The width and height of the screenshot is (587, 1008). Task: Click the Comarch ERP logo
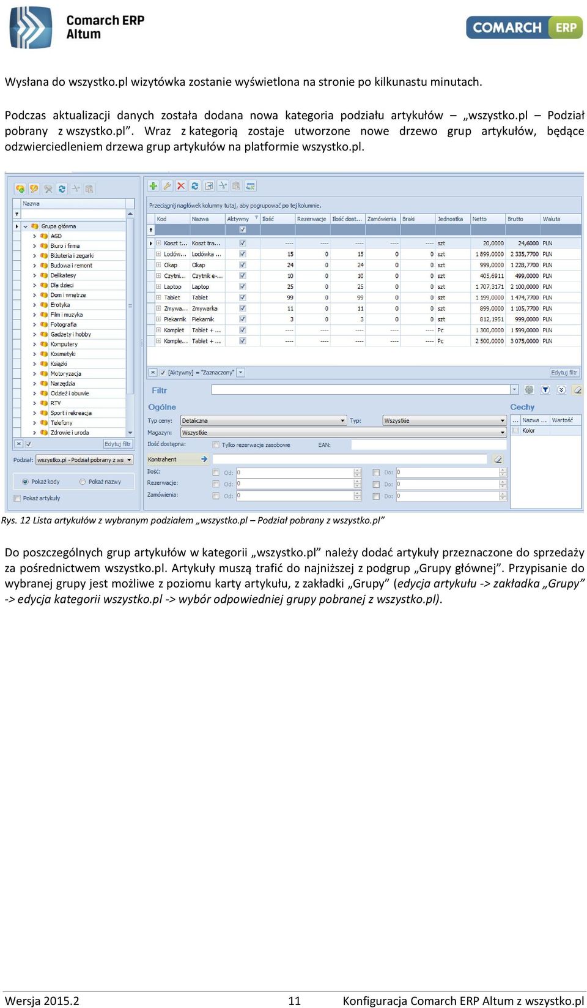(x=525, y=28)
